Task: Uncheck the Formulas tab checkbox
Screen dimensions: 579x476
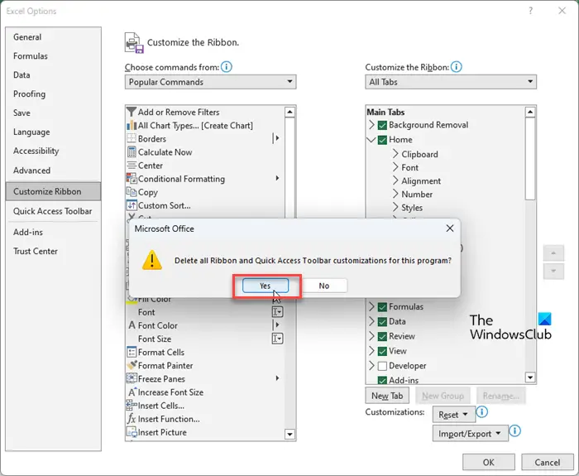Action: [x=382, y=307]
